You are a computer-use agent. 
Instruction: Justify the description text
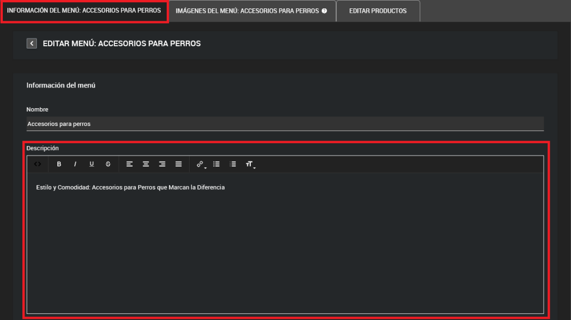point(178,164)
